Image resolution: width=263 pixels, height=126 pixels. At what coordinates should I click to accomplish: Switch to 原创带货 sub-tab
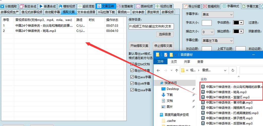(x=153, y=12)
